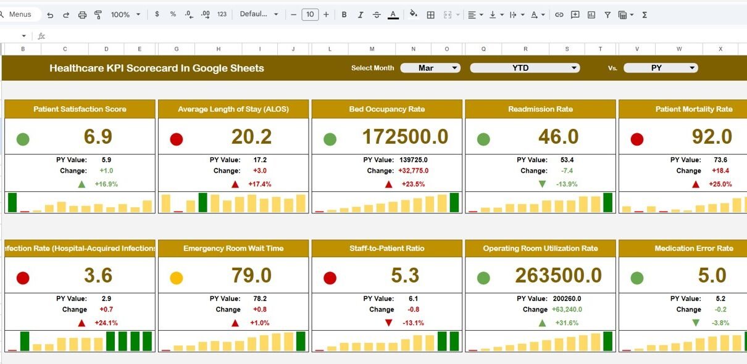This screenshot has height=364, width=747.
Task: Toggle Italic formatting
Action: [x=360, y=14]
